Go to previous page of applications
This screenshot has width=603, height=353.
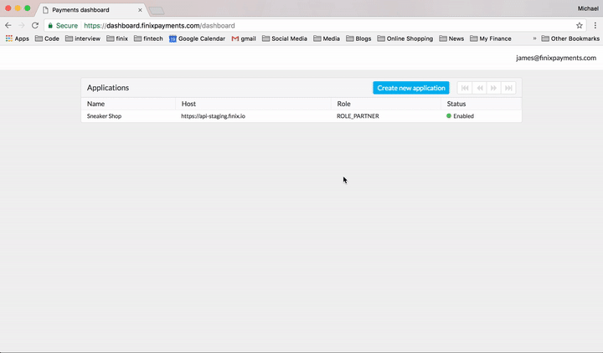coord(480,88)
